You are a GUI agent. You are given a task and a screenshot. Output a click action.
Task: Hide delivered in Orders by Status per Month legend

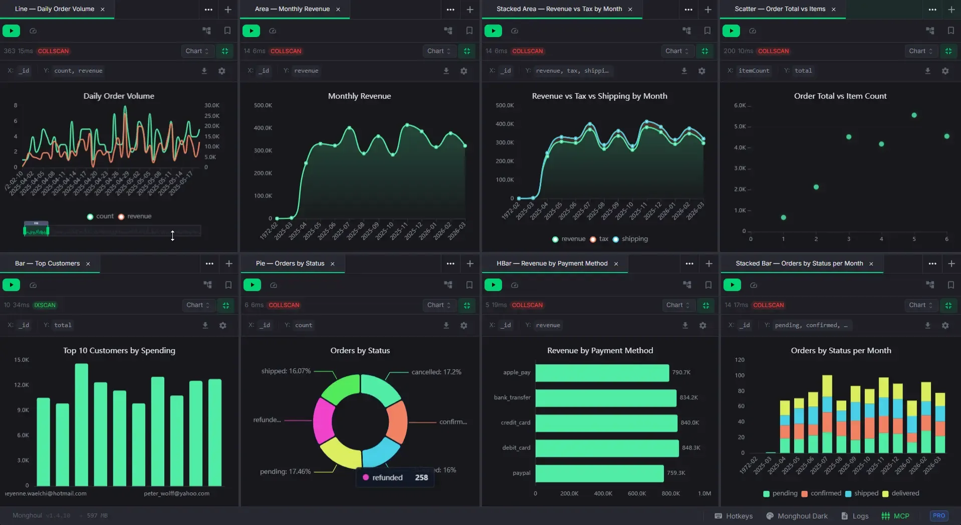(x=903, y=493)
